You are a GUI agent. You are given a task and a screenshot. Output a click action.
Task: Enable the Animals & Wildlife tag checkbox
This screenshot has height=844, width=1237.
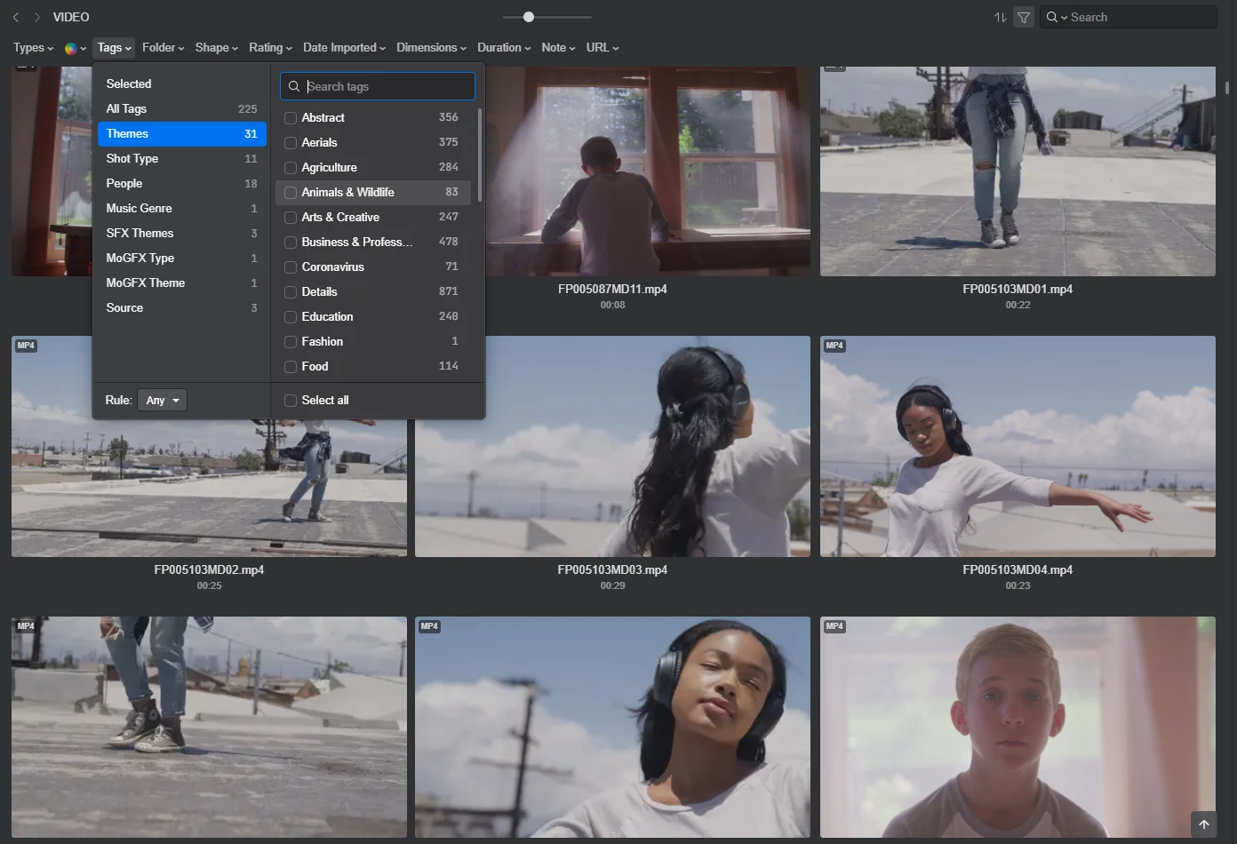tap(291, 193)
